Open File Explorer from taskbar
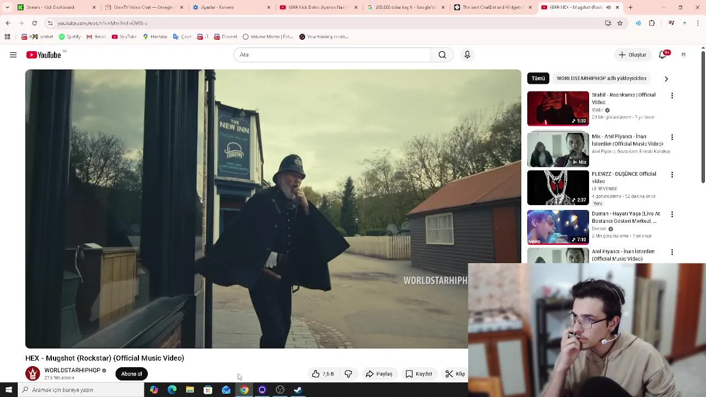Image resolution: width=706 pixels, height=397 pixels. [x=190, y=390]
